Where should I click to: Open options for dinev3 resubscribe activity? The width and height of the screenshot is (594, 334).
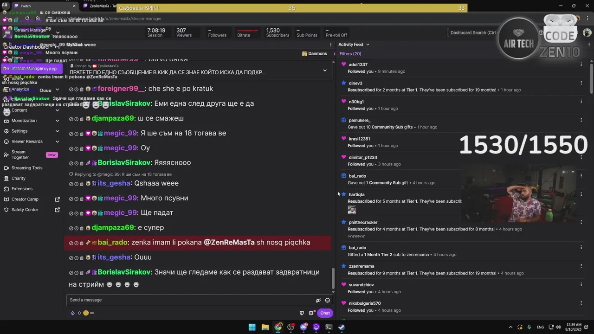581,83
